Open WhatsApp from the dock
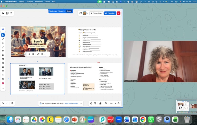The height and width of the screenshot is (125, 197). 151,120
